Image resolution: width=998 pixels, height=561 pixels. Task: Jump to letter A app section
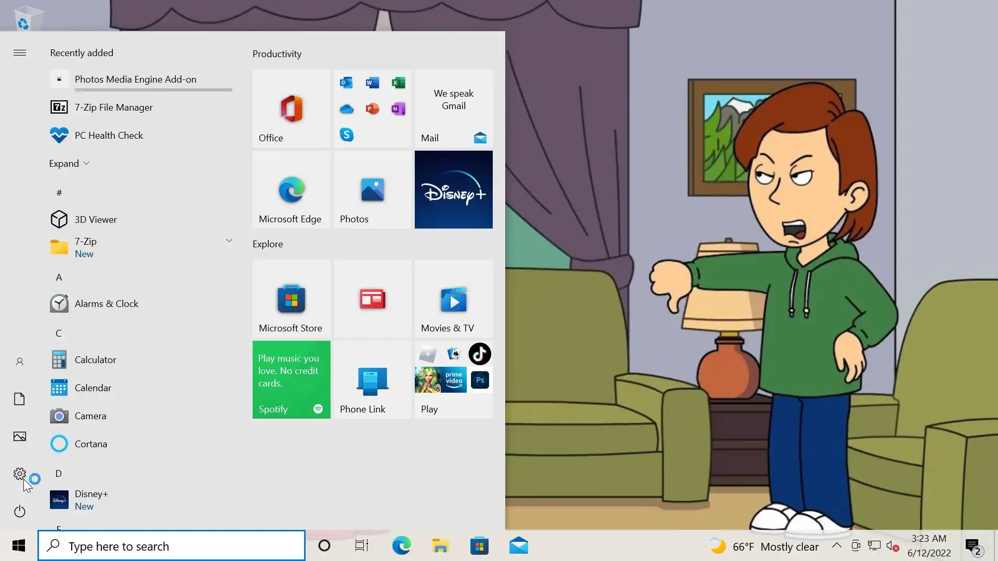[59, 277]
